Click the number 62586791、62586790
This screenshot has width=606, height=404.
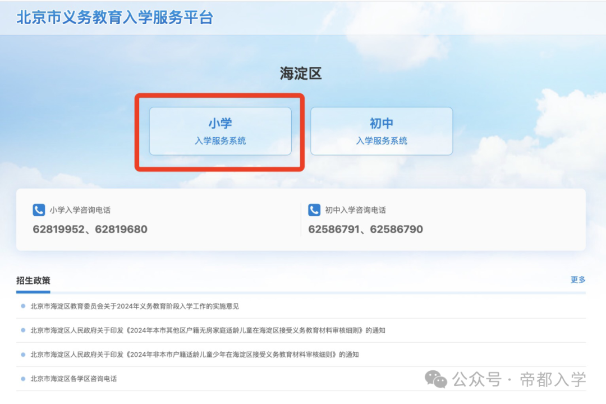click(x=366, y=229)
